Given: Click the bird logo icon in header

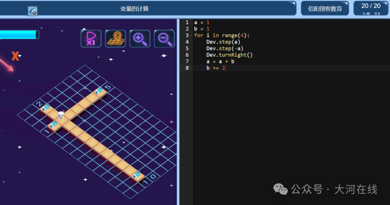Looking at the screenshot, I should tap(32, 11).
